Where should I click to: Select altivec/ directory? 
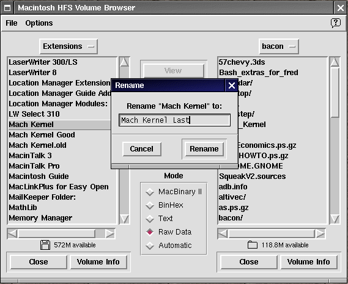click(272, 197)
